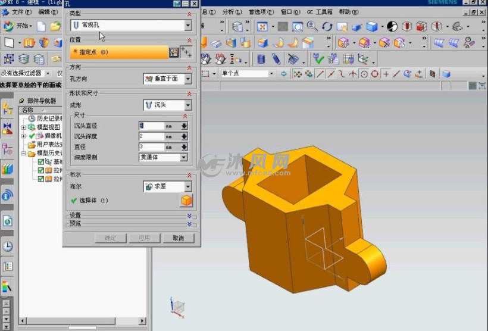Click the shaded cube rendering style icon

(x=372, y=26)
